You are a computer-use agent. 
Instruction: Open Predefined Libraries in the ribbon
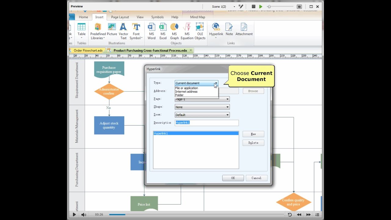click(98, 31)
